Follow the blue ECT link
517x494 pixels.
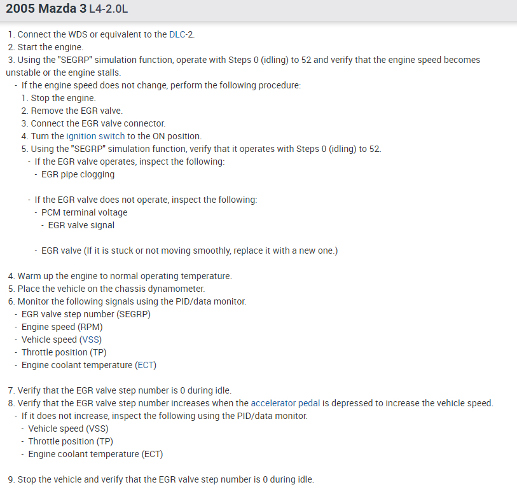click(144, 365)
